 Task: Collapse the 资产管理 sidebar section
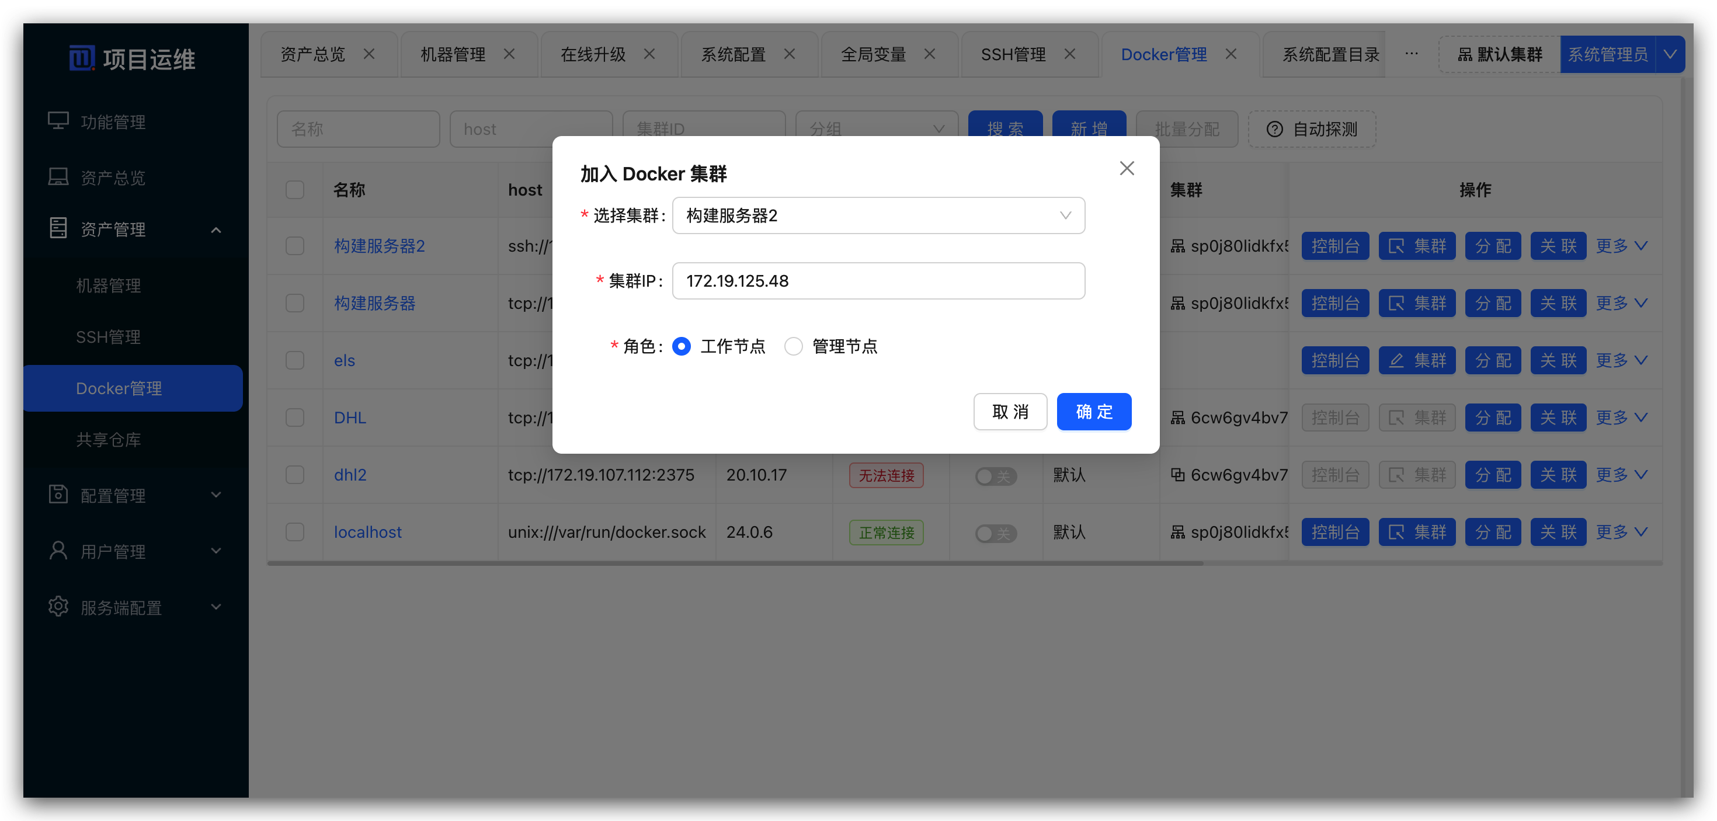[216, 230]
